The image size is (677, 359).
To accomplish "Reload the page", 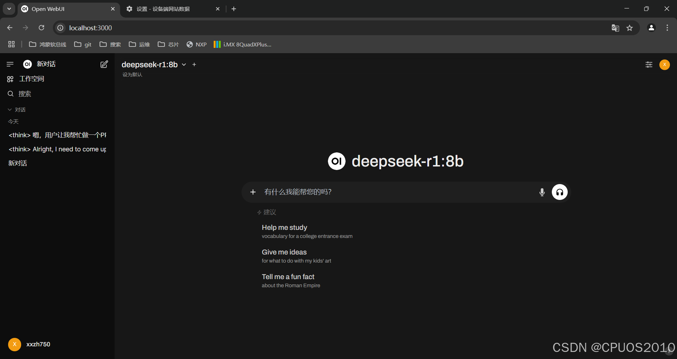I will tap(41, 28).
